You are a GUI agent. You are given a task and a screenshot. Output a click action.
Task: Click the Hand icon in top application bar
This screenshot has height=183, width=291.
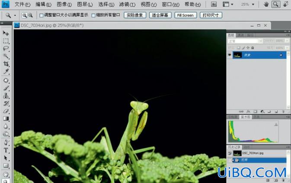click(266, 4)
